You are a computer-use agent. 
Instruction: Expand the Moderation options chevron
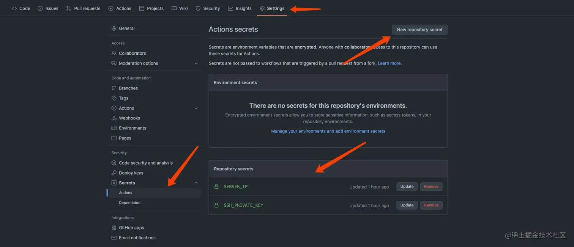[x=196, y=63]
